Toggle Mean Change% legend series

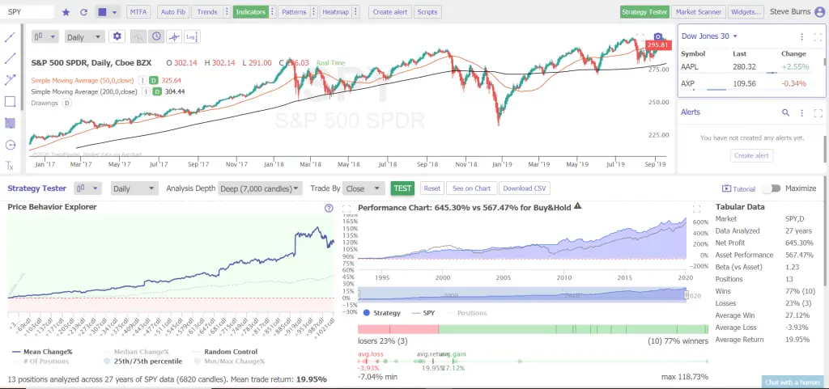tap(40, 352)
